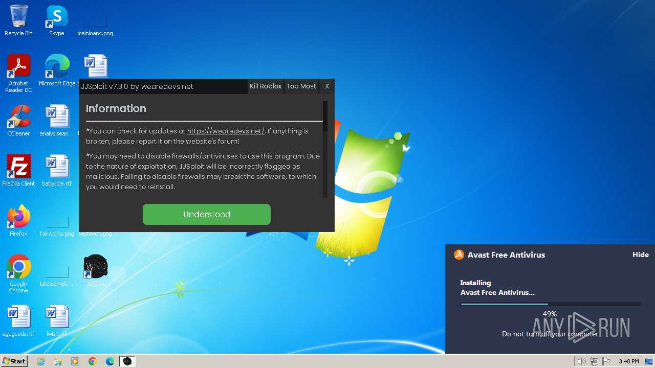The width and height of the screenshot is (655, 368).
Task: Open the Windows Start menu
Action: pyautogui.click(x=14, y=361)
